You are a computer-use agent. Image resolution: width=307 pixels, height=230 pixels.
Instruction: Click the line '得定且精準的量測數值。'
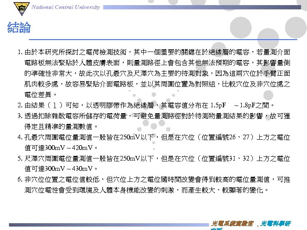[x=61, y=127]
